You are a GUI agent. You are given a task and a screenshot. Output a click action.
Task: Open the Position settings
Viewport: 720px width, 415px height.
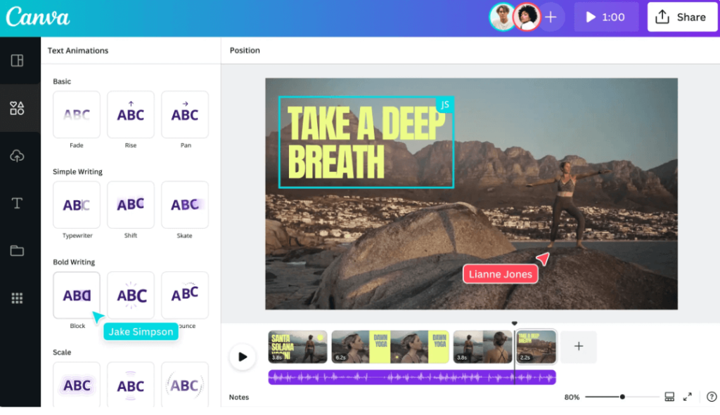coord(245,50)
